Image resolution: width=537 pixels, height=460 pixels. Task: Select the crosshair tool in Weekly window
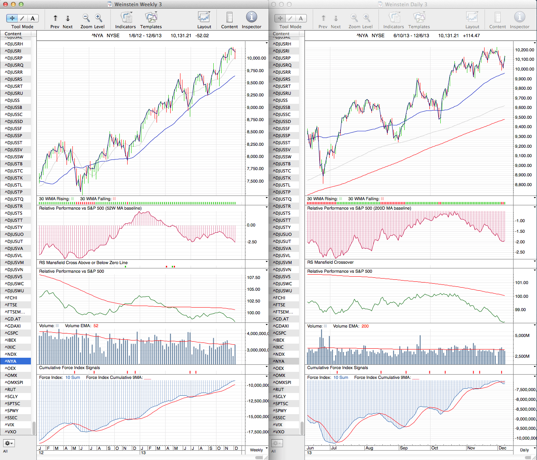pyautogui.click(x=12, y=18)
